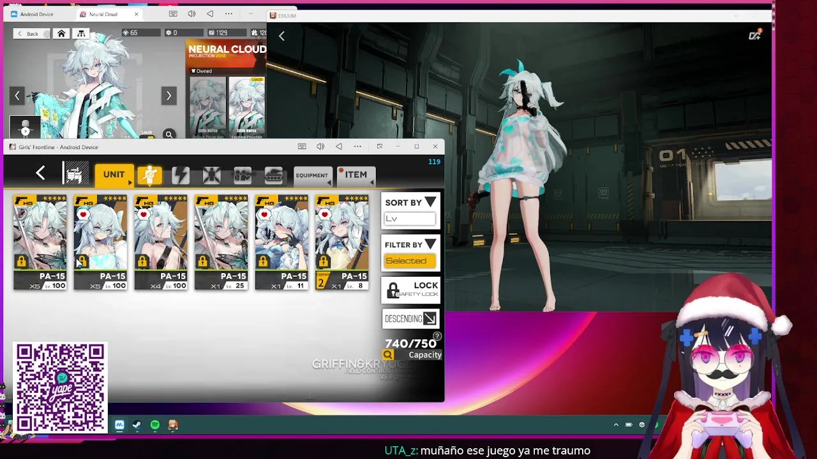Click pop-out window icon in Girls' Frontline titlebar
Image resolution: width=817 pixels, height=459 pixels.
click(380, 147)
